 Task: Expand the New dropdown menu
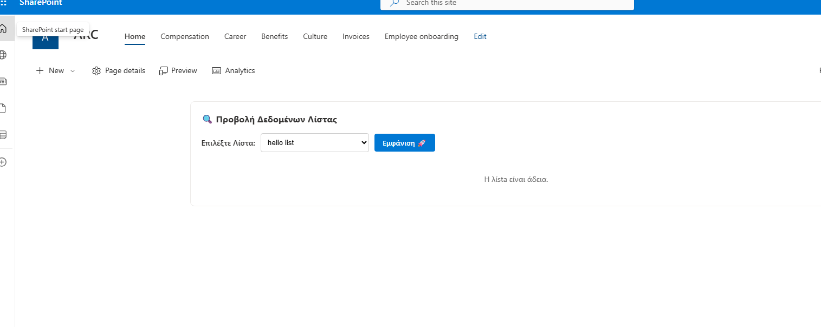[55, 71]
